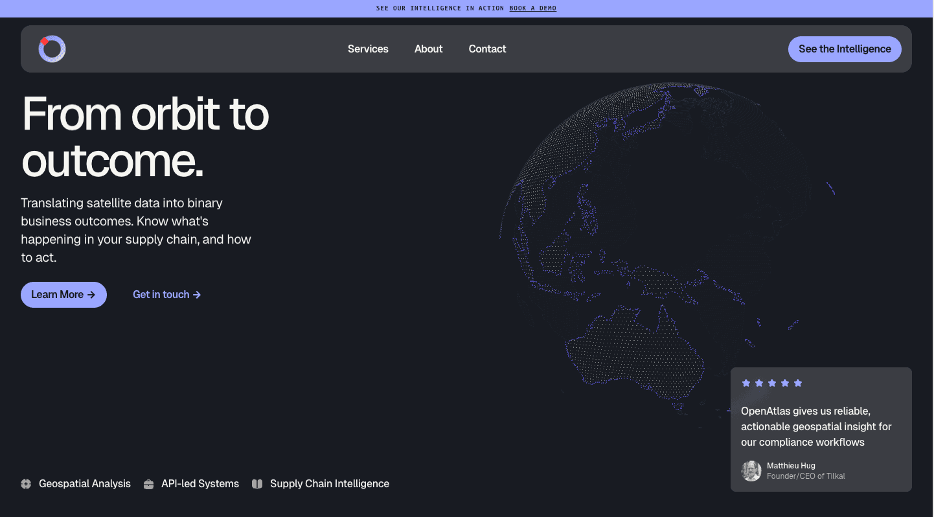This screenshot has width=934, height=517.
Task: Open the Services navigation item
Action: click(368, 49)
